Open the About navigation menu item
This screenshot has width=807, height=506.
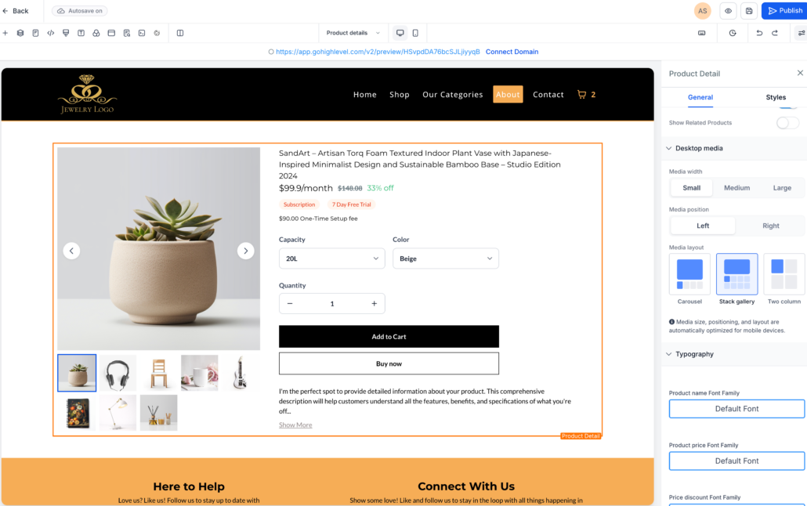click(x=508, y=94)
